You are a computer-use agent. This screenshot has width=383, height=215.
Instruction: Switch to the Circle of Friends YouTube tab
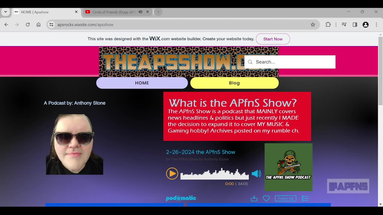pyautogui.click(x=114, y=12)
